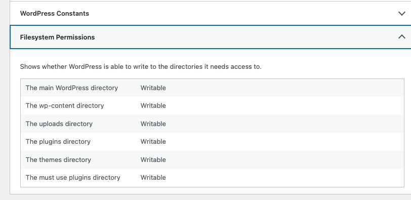
Task: Select 'The wp-content directory' label
Action: (x=65, y=106)
